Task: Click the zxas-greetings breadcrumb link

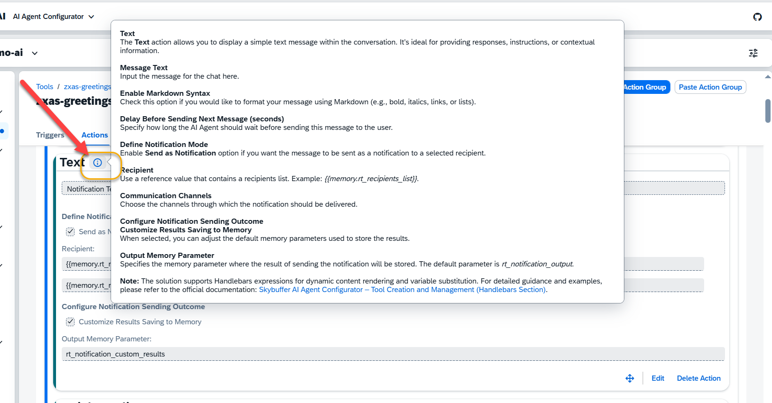Action: (87, 87)
